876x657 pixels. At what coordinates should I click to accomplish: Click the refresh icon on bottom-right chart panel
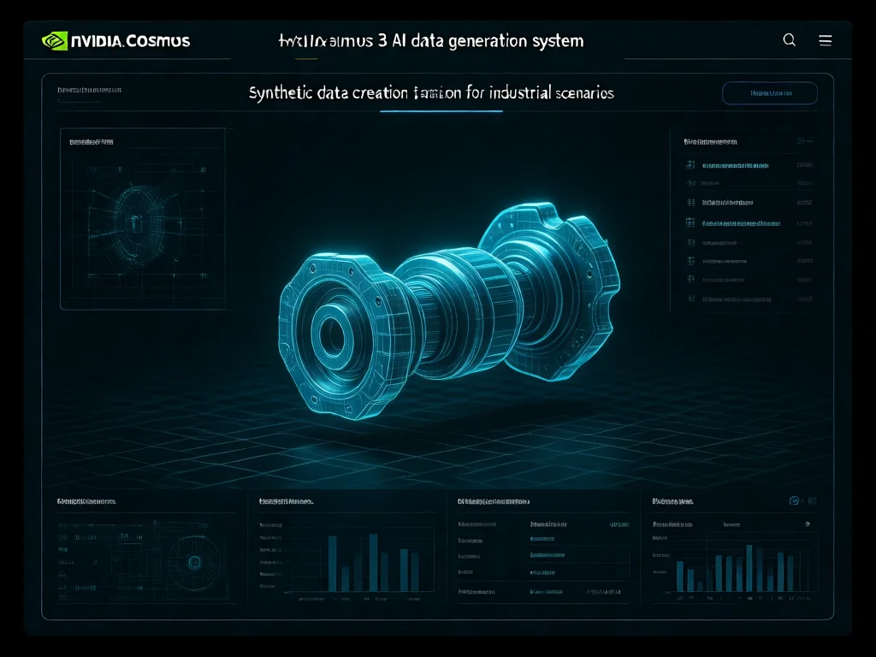[x=794, y=501]
